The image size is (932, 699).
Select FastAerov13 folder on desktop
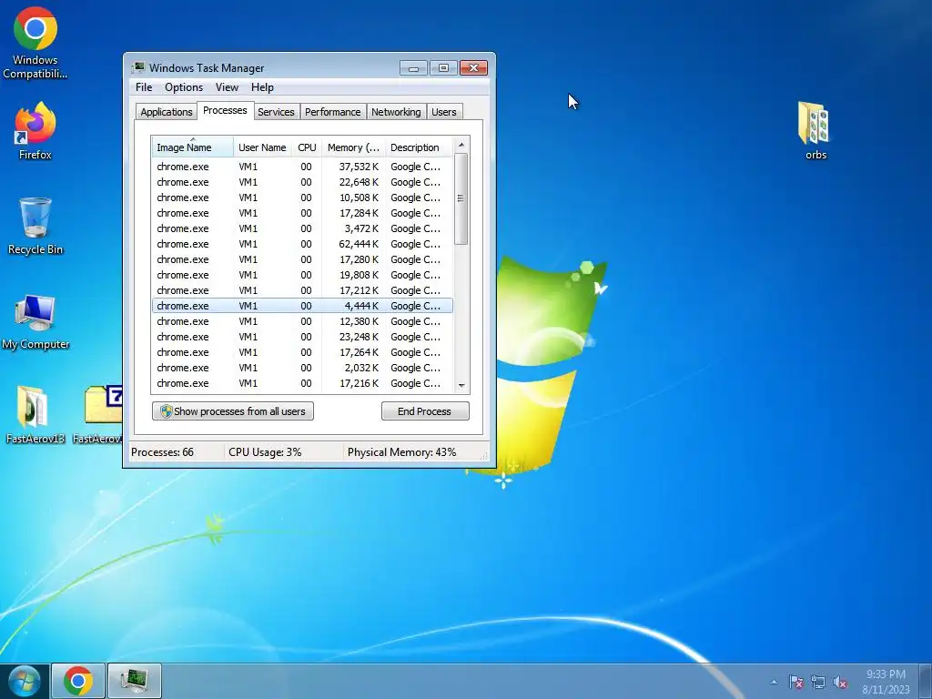pos(35,415)
